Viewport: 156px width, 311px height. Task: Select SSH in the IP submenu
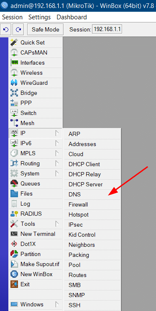pyautogui.click(x=92, y=305)
